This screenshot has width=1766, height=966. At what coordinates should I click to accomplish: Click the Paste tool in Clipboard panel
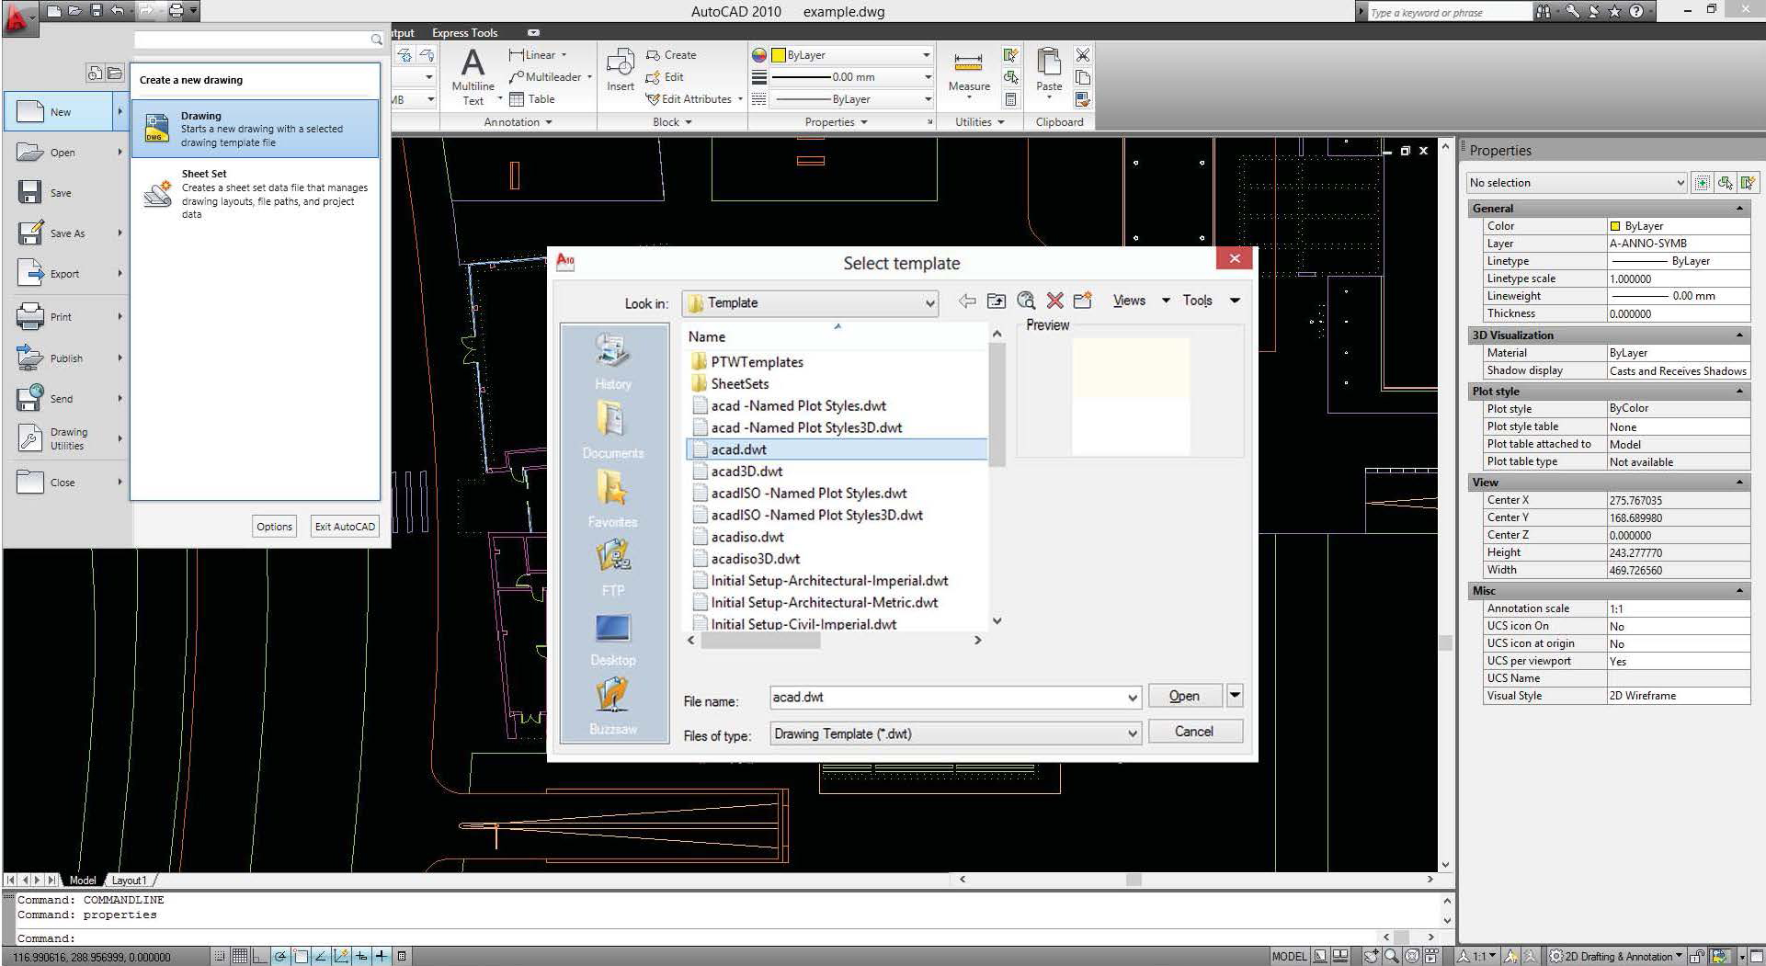(x=1049, y=72)
